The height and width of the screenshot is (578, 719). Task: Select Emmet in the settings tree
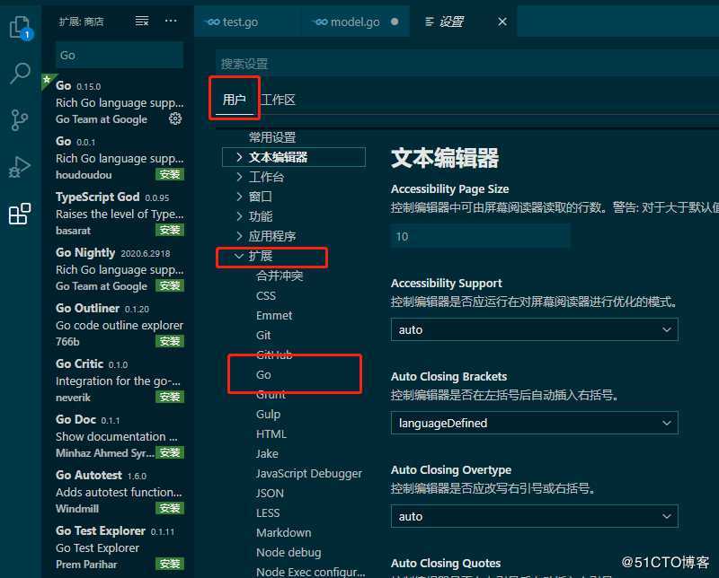274,316
